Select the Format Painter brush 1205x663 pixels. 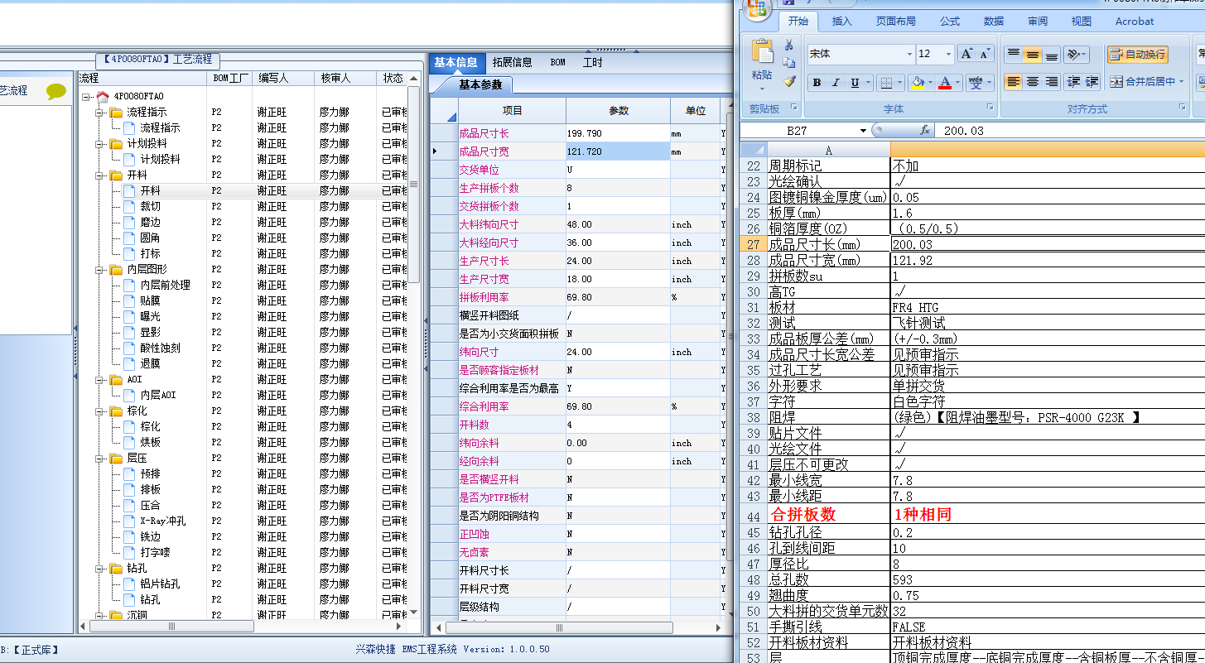pos(789,81)
